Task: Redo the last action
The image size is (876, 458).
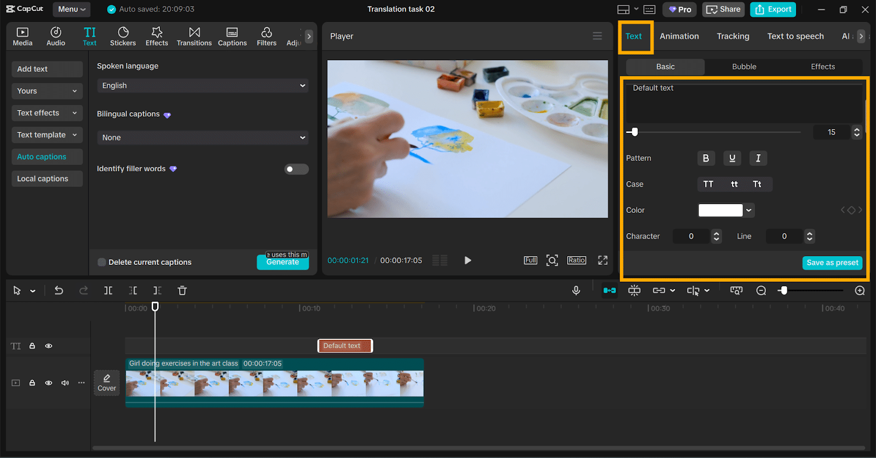Action: tap(83, 291)
